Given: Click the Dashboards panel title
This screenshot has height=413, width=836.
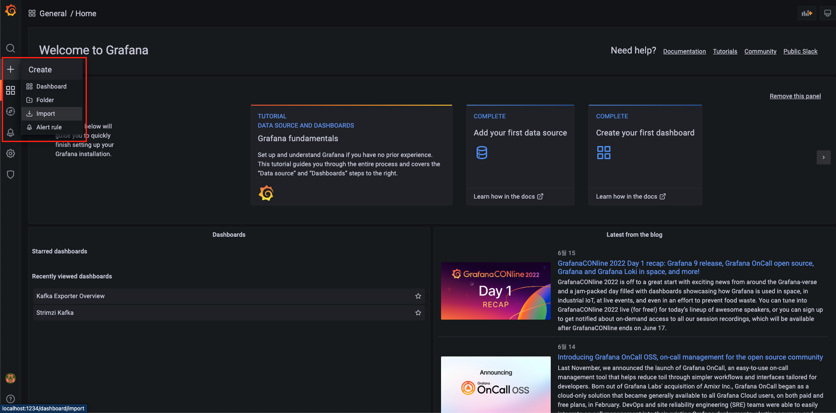Looking at the screenshot, I should (x=229, y=235).
